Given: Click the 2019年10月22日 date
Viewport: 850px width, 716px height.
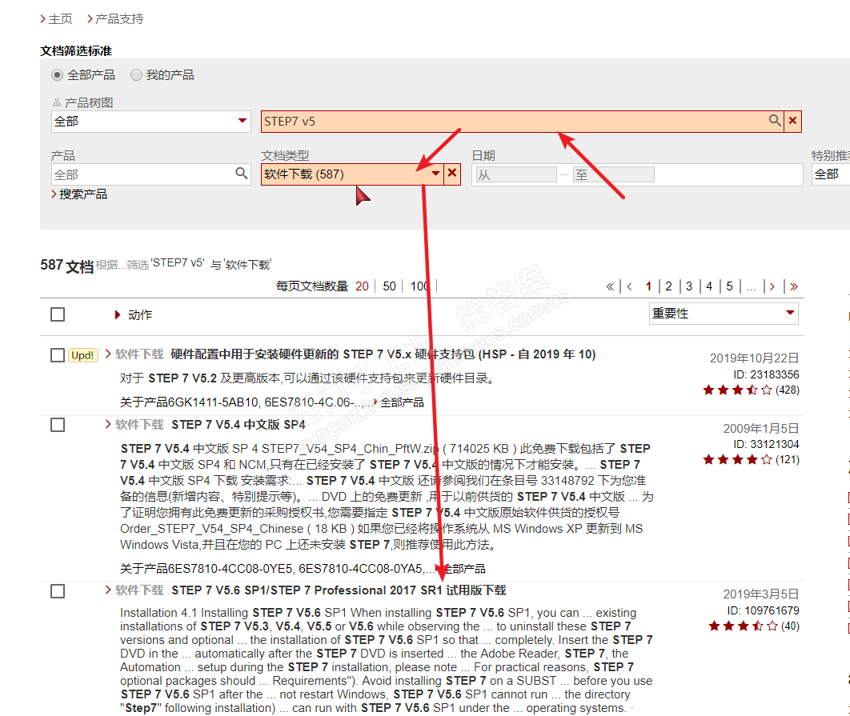Looking at the screenshot, I should click(x=754, y=358).
